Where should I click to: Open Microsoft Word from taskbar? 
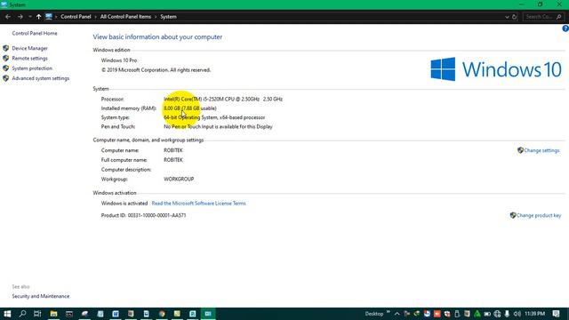pyautogui.click(x=116, y=314)
